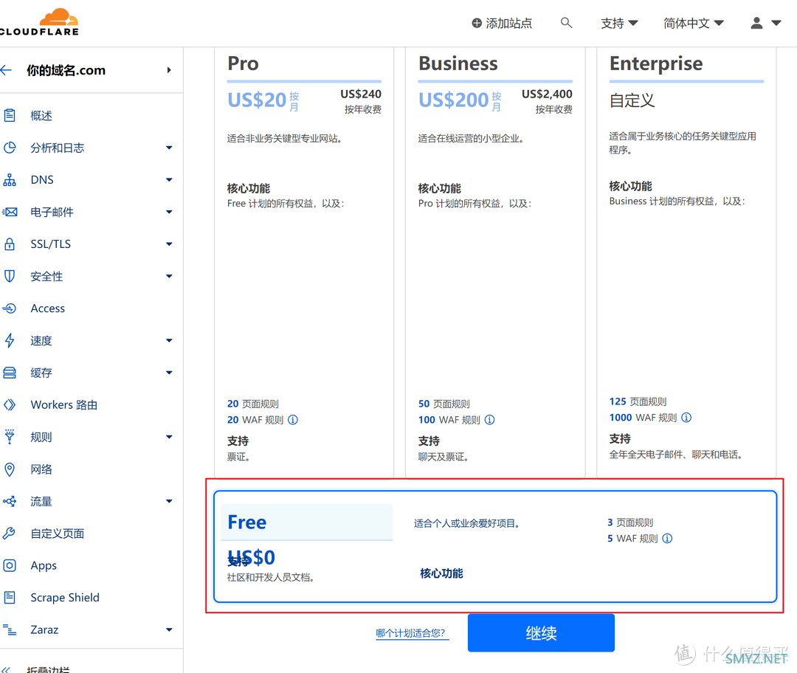Screen dimensions: 797x673
Task: Click the DNS network icon in sidebar
Action: (10, 180)
